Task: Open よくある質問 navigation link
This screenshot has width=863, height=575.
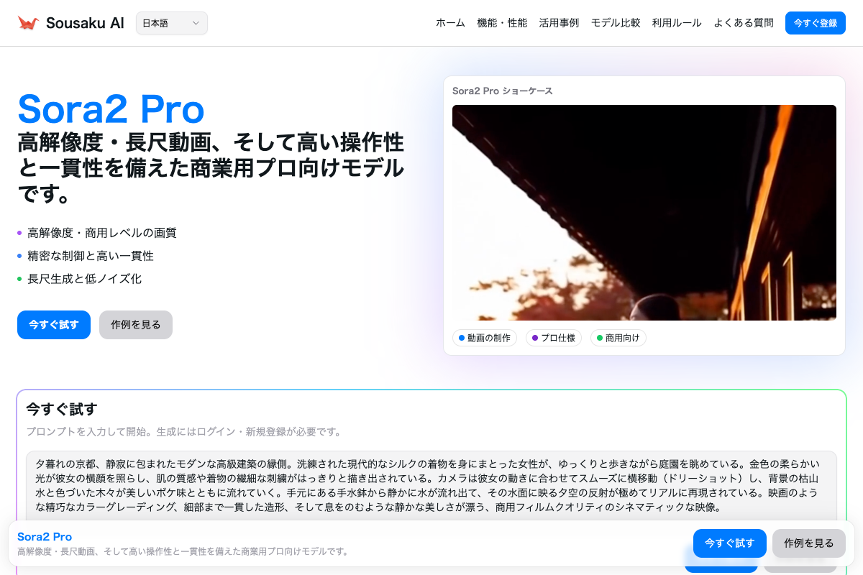Action: pos(744,23)
